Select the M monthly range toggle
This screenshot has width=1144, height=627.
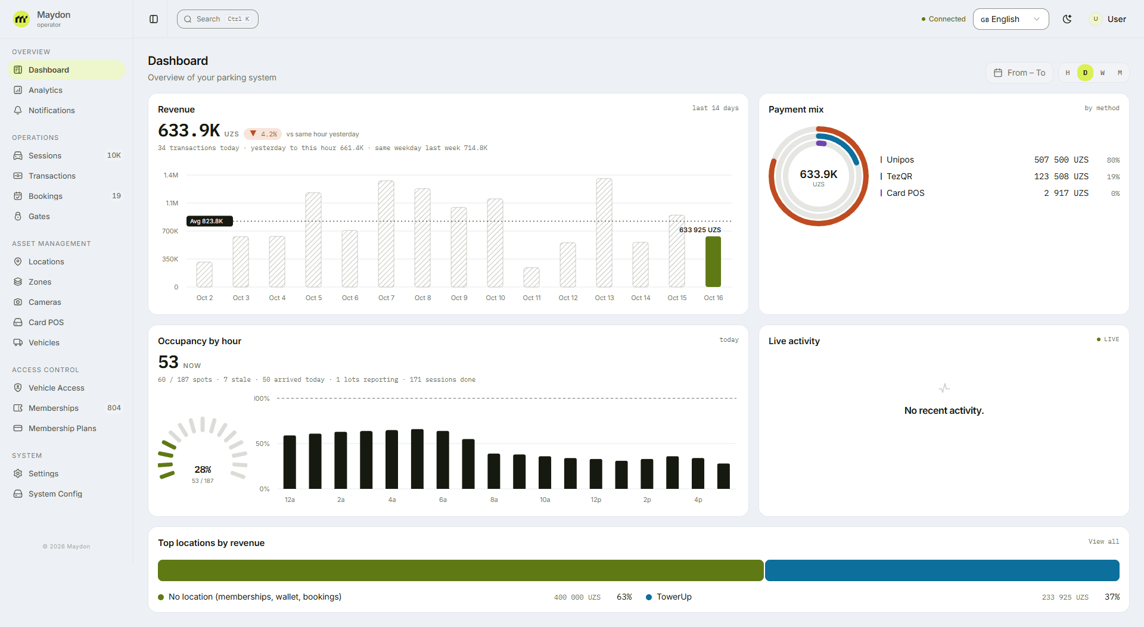(1120, 73)
